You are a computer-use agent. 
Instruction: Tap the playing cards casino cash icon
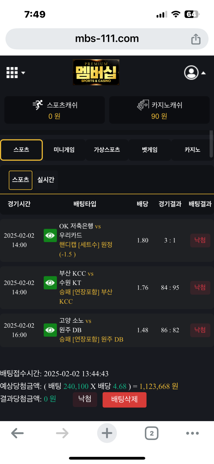coord(143,105)
